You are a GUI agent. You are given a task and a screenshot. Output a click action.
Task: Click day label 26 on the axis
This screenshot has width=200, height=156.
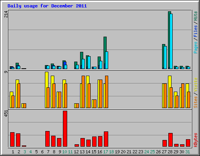tap(158, 152)
